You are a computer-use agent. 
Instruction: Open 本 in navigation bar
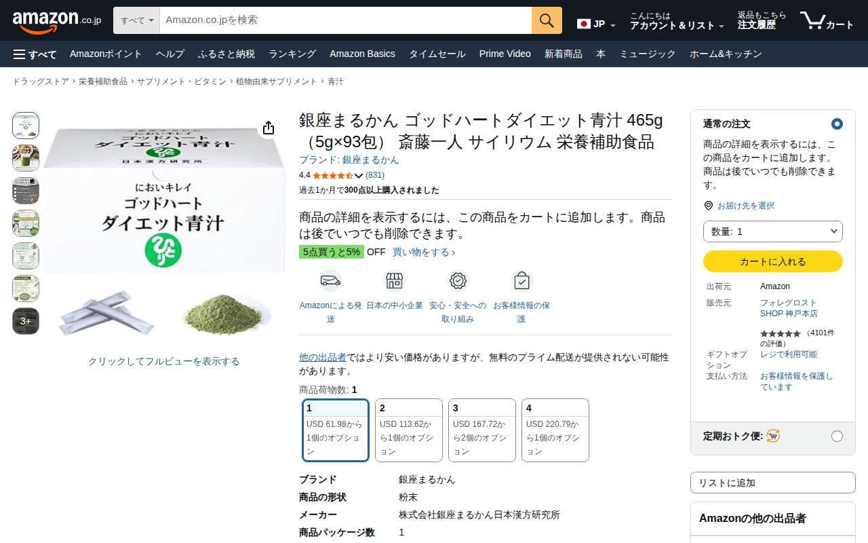point(601,54)
